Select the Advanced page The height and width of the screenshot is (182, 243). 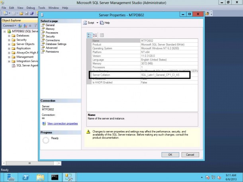coord(51,48)
